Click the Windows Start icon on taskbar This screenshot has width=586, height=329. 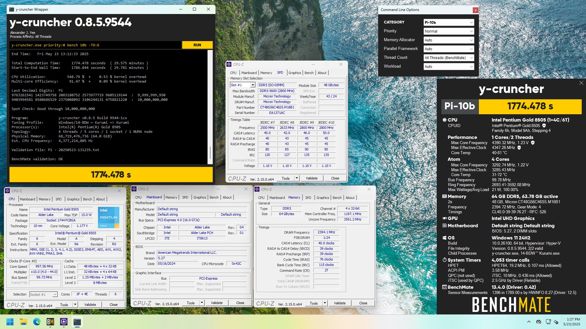[x=10, y=322]
